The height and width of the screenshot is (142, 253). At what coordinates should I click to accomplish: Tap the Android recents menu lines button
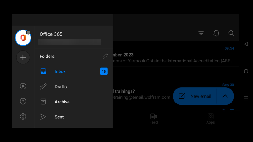tap(246, 98)
